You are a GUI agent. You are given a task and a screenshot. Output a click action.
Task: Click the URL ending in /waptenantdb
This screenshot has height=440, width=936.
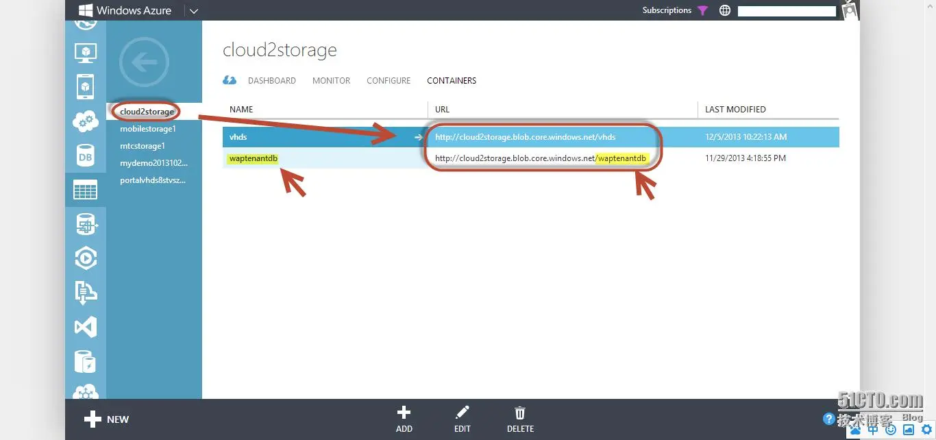pyautogui.click(x=541, y=158)
